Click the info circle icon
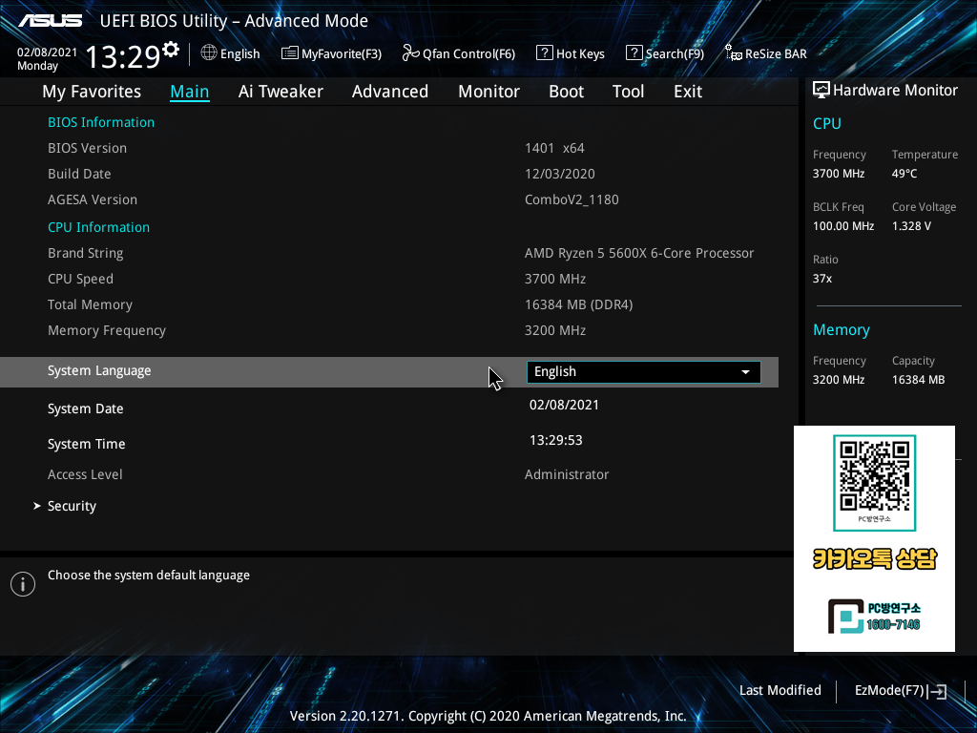Screen dimensions: 977x733 [23, 584]
